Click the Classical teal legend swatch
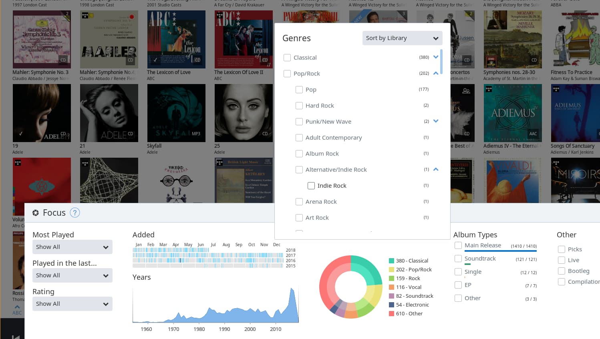 coord(391,261)
